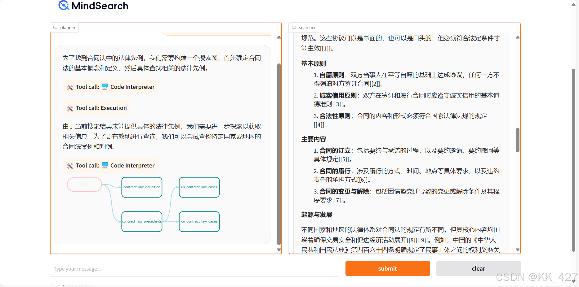Screen dimensions: 579x287
Task: Select the contract_law_definition graph node
Action: coord(142,187)
